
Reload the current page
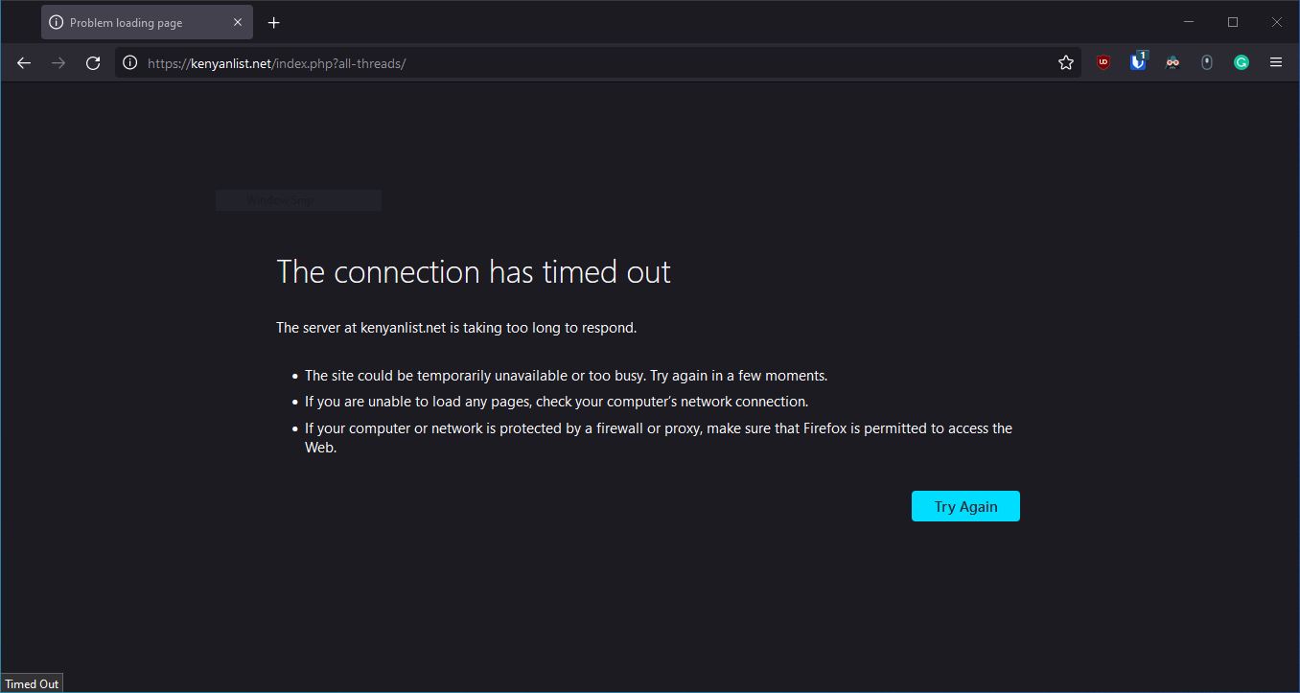[93, 63]
